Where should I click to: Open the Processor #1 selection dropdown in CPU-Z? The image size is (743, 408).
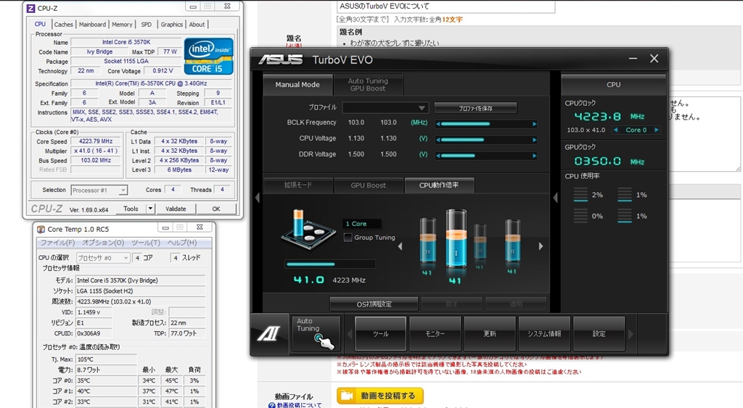coord(99,191)
